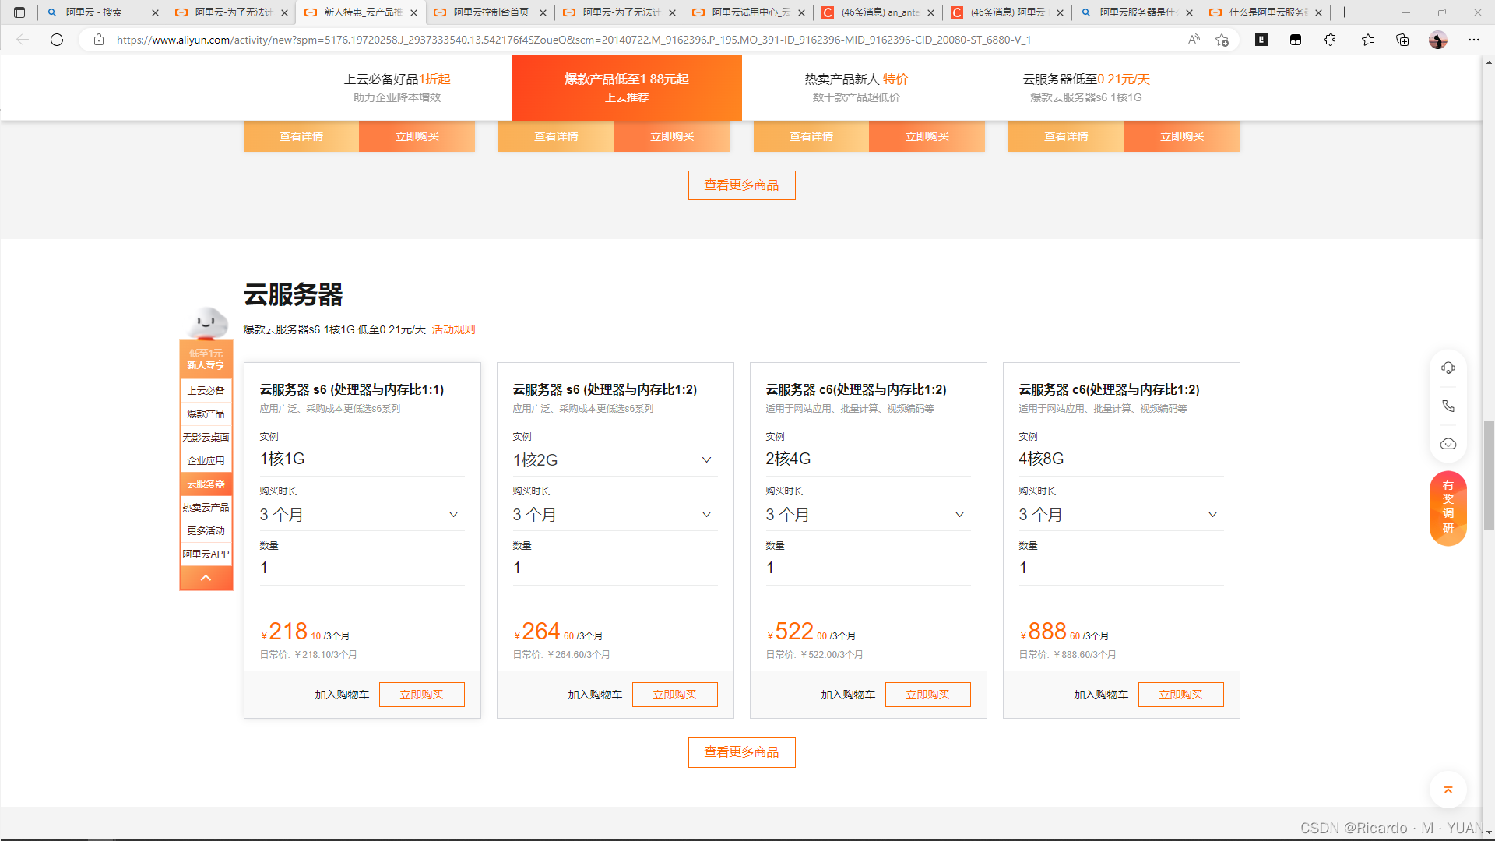This screenshot has width=1495, height=841.
Task: Jump to 企业应用 in sidebar
Action: pos(206,461)
